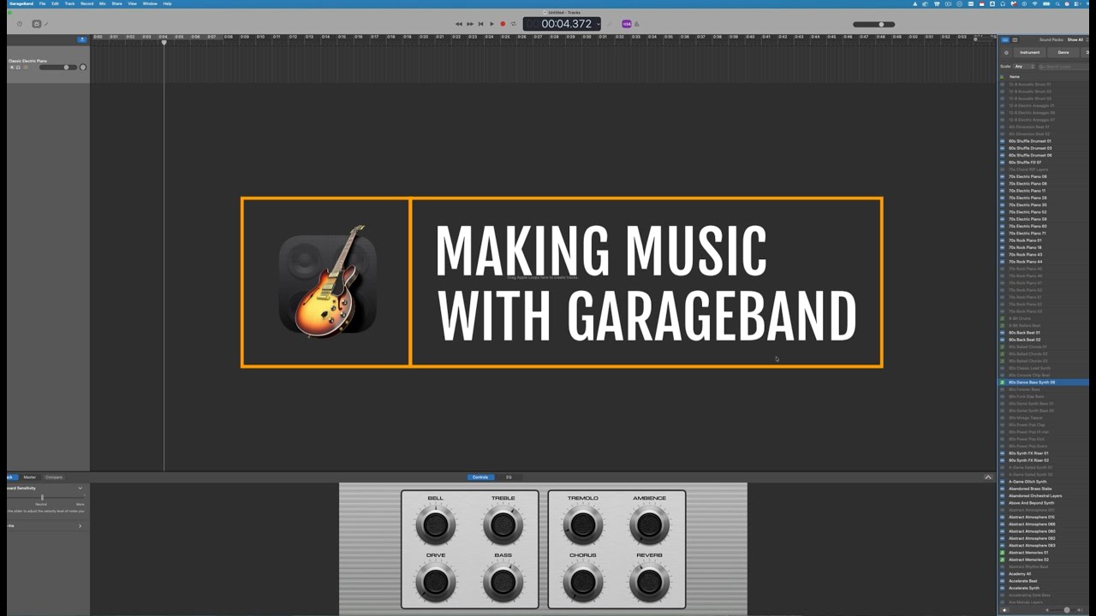Open the Record menu
Image resolution: width=1096 pixels, height=616 pixels.
click(86, 3)
